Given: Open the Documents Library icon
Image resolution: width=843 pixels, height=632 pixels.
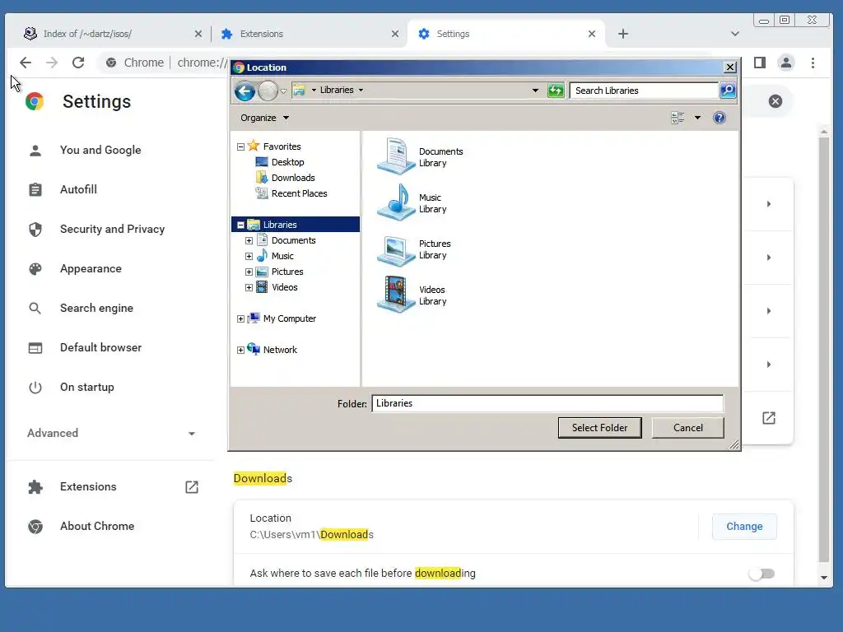Looking at the screenshot, I should click(x=396, y=156).
